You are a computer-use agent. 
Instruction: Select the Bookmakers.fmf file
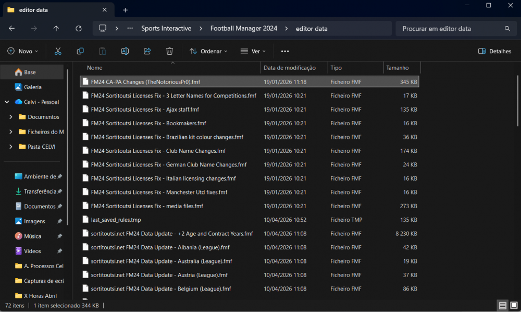click(x=250, y=124)
